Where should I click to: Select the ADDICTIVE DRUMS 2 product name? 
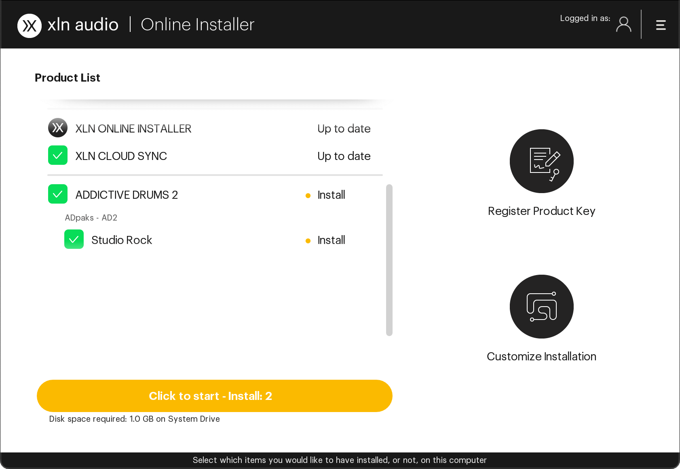click(127, 195)
